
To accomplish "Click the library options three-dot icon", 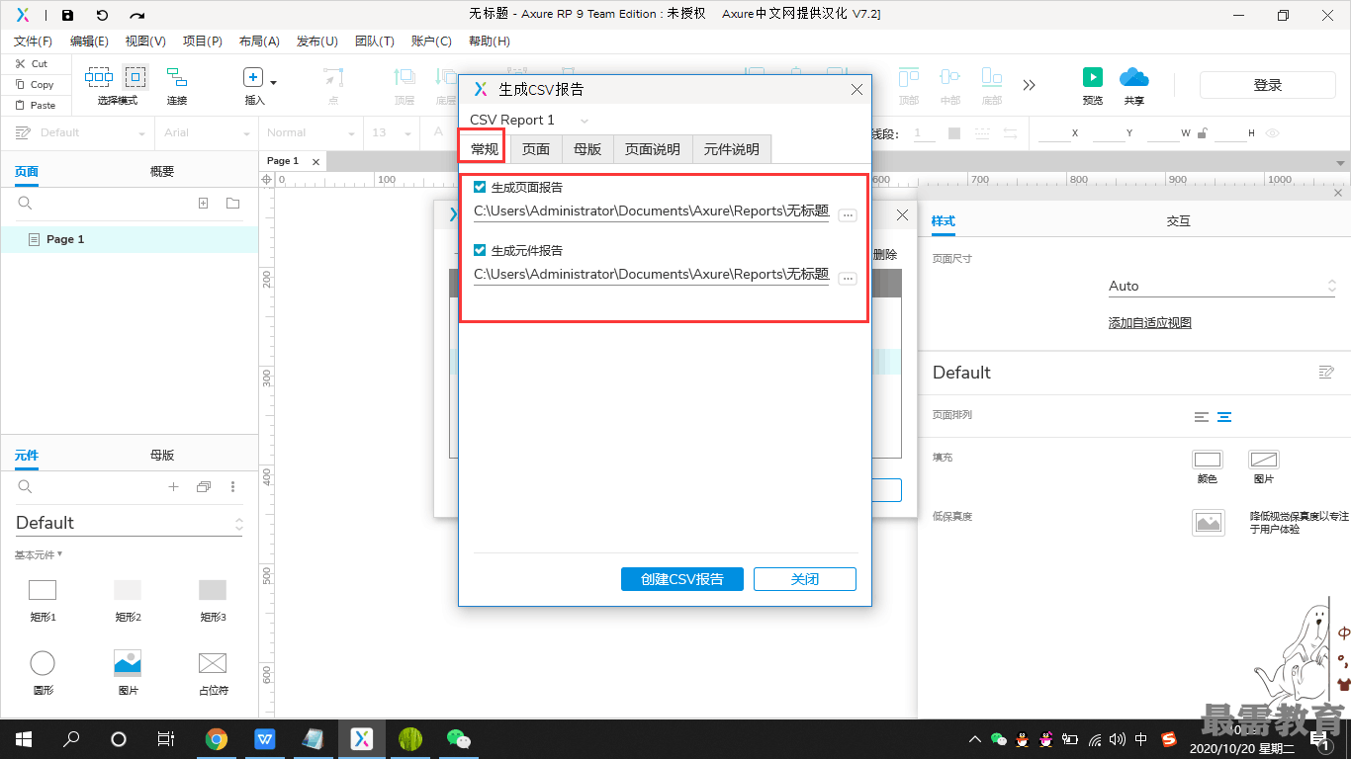I will pos(233,487).
